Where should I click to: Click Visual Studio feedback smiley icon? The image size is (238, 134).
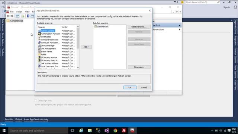point(182,2)
